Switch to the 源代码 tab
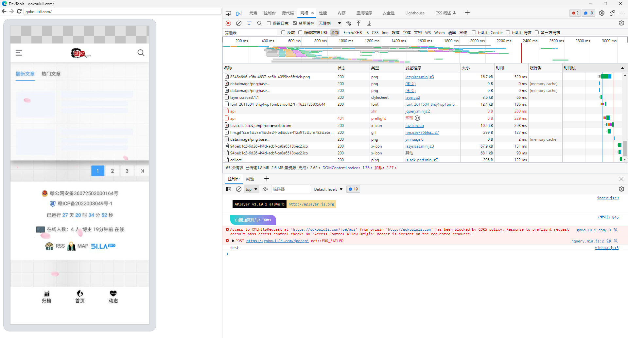This screenshot has width=628, height=338. pyautogui.click(x=288, y=13)
